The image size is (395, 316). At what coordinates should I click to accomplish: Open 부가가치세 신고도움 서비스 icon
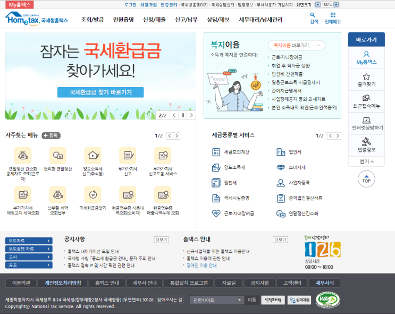[163, 156]
